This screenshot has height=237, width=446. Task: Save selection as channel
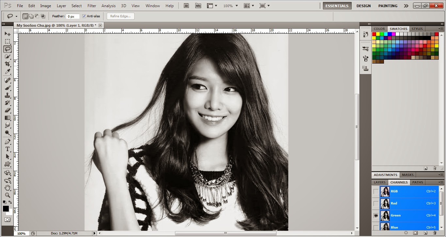pyautogui.click(x=415, y=233)
